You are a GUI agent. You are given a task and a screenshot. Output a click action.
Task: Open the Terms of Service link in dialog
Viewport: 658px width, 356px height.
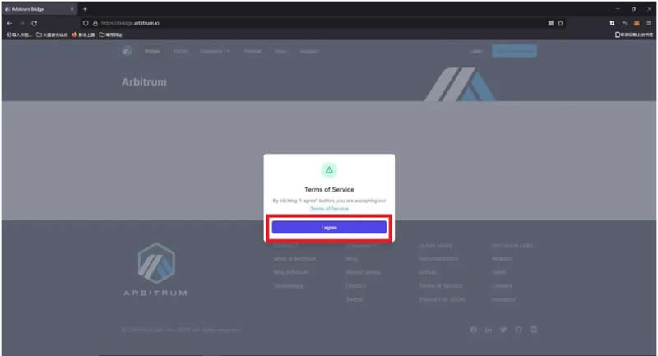329,209
